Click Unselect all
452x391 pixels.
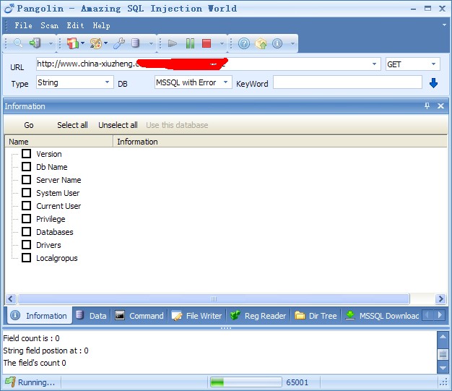(118, 125)
